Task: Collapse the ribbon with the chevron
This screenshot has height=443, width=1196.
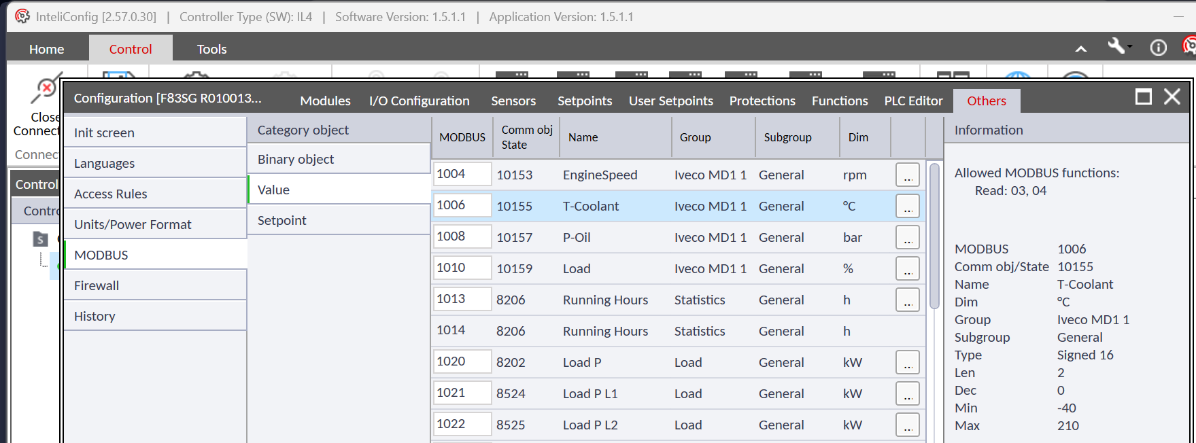Action: tap(1080, 49)
